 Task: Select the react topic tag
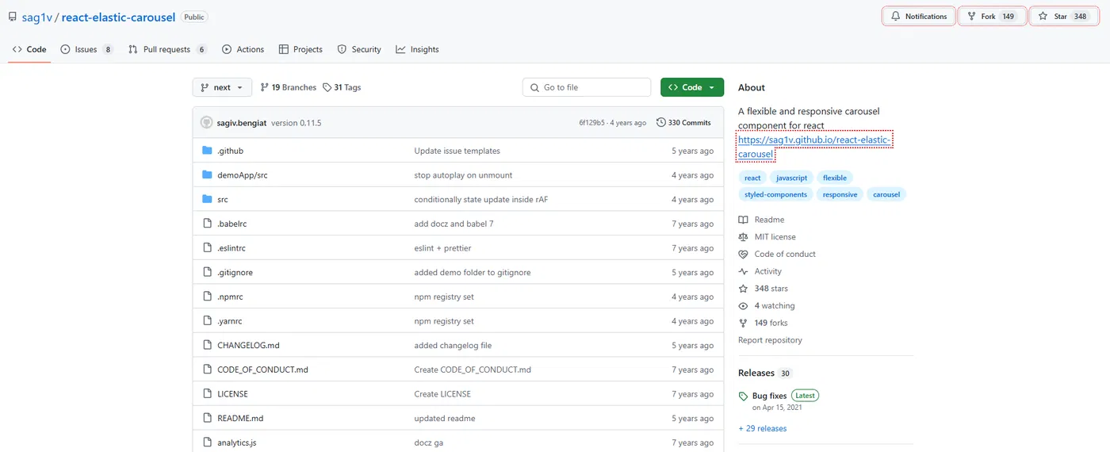(x=752, y=178)
